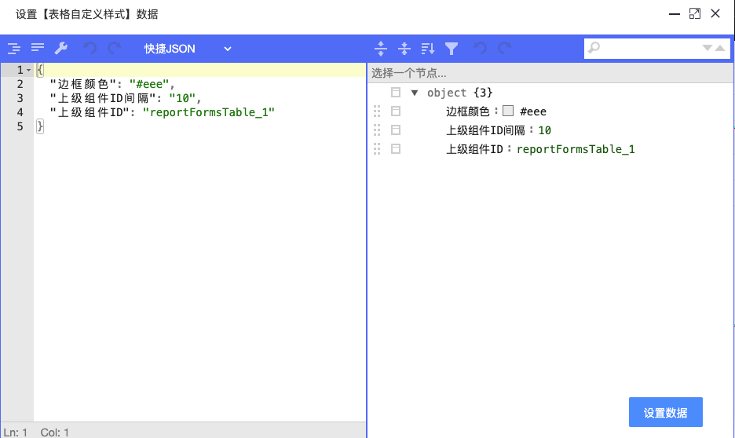Screen dimensions: 735x438
Task: Collapse the object {3} node
Action: click(x=415, y=93)
